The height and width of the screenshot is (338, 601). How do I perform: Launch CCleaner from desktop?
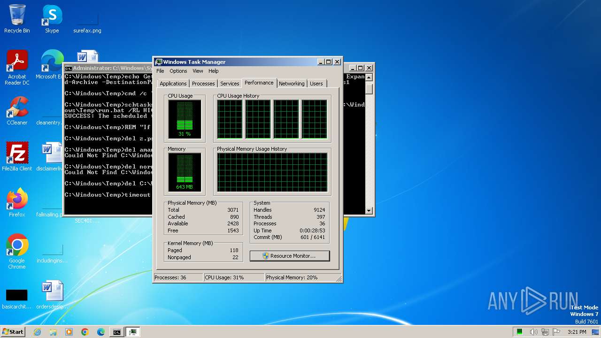[x=17, y=111]
